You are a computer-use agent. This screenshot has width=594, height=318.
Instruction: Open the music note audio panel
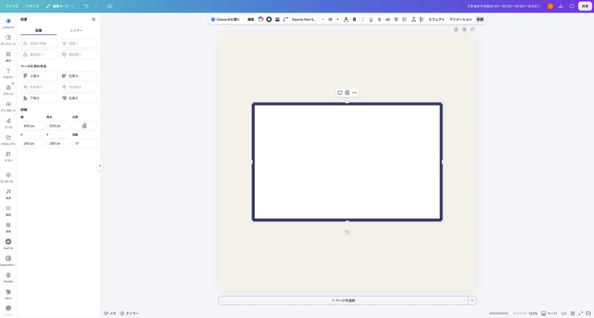pyautogui.click(x=8, y=193)
